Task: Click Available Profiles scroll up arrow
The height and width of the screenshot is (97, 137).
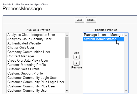Action: tap(67, 35)
